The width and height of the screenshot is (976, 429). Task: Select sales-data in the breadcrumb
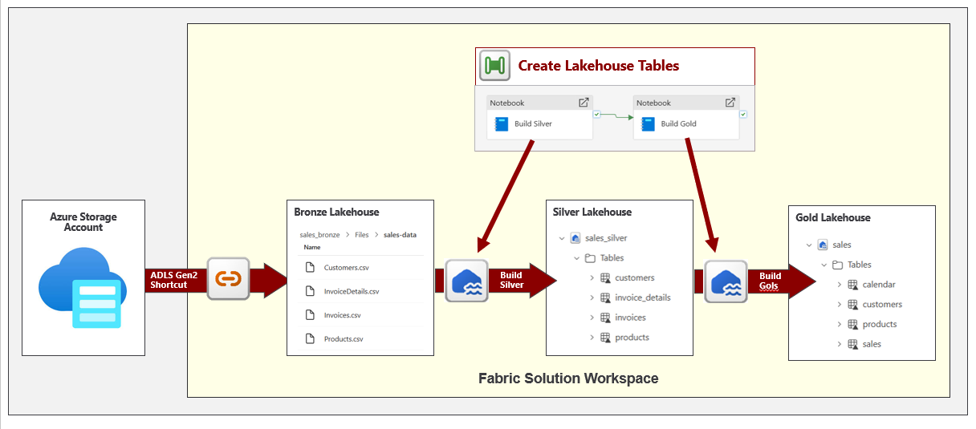click(400, 235)
